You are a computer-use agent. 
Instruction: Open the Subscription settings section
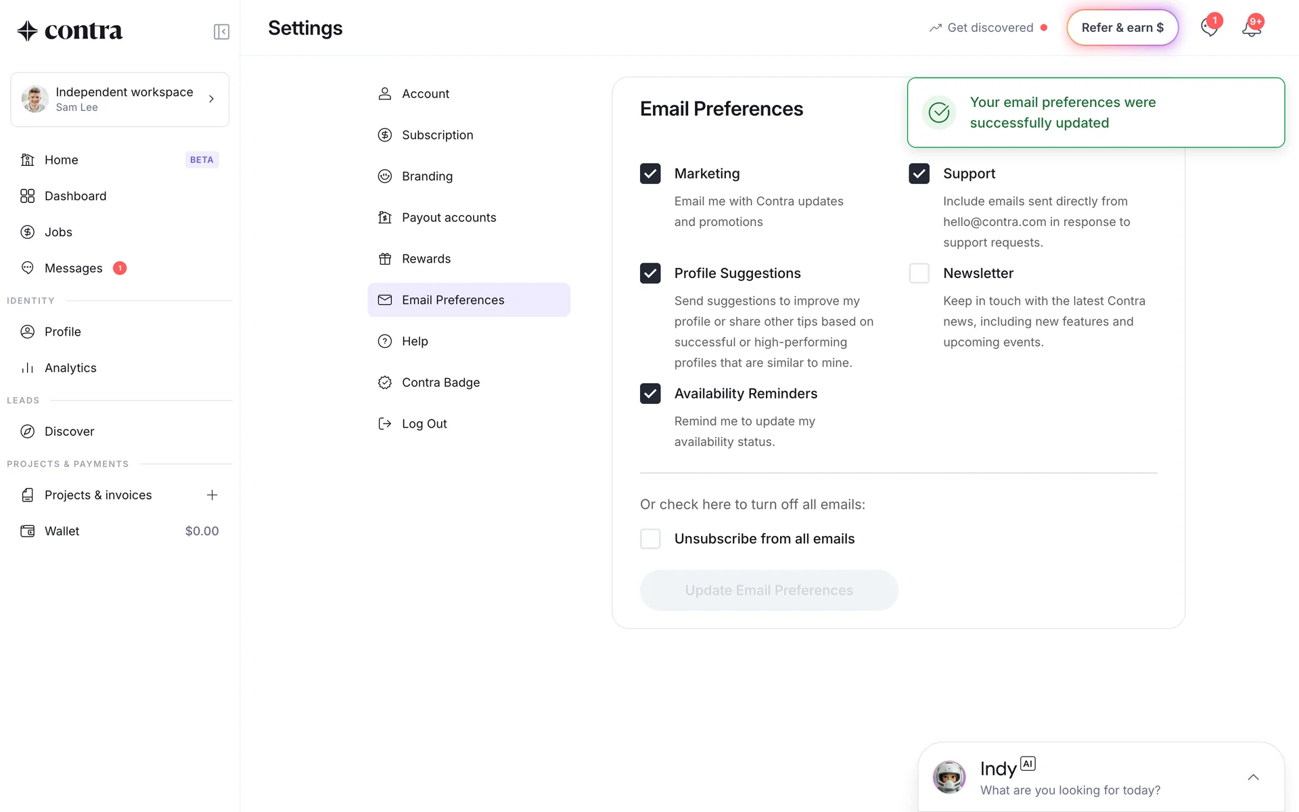click(x=437, y=135)
